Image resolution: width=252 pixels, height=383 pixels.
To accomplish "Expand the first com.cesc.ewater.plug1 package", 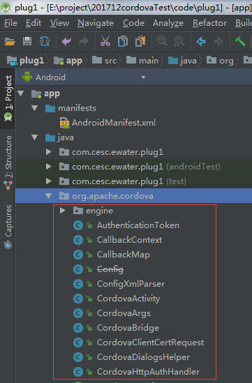I will pyautogui.click(x=49, y=152).
